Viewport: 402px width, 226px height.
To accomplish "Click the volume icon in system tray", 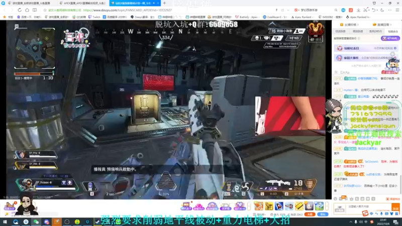I will point(361,222).
